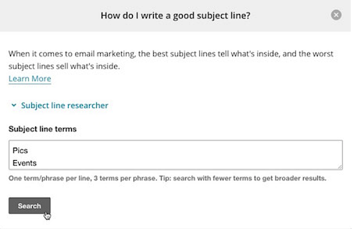352x229 pixels.
Task: Click the Subject line researcher heading text
Action: (x=64, y=105)
